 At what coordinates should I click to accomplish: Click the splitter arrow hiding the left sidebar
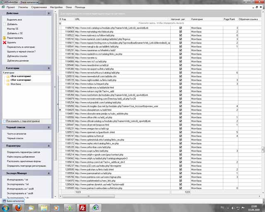coord(58,104)
